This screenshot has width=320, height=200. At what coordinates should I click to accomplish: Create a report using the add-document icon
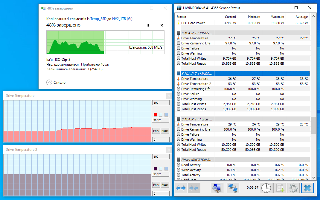click(279, 188)
